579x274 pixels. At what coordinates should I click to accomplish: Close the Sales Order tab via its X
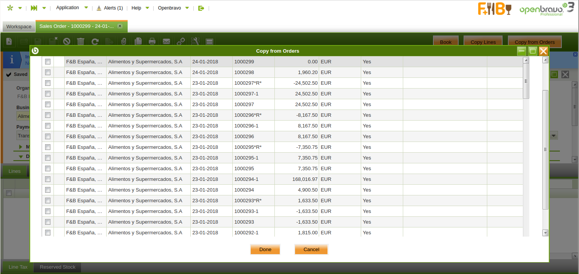click(x=120, y=26)
